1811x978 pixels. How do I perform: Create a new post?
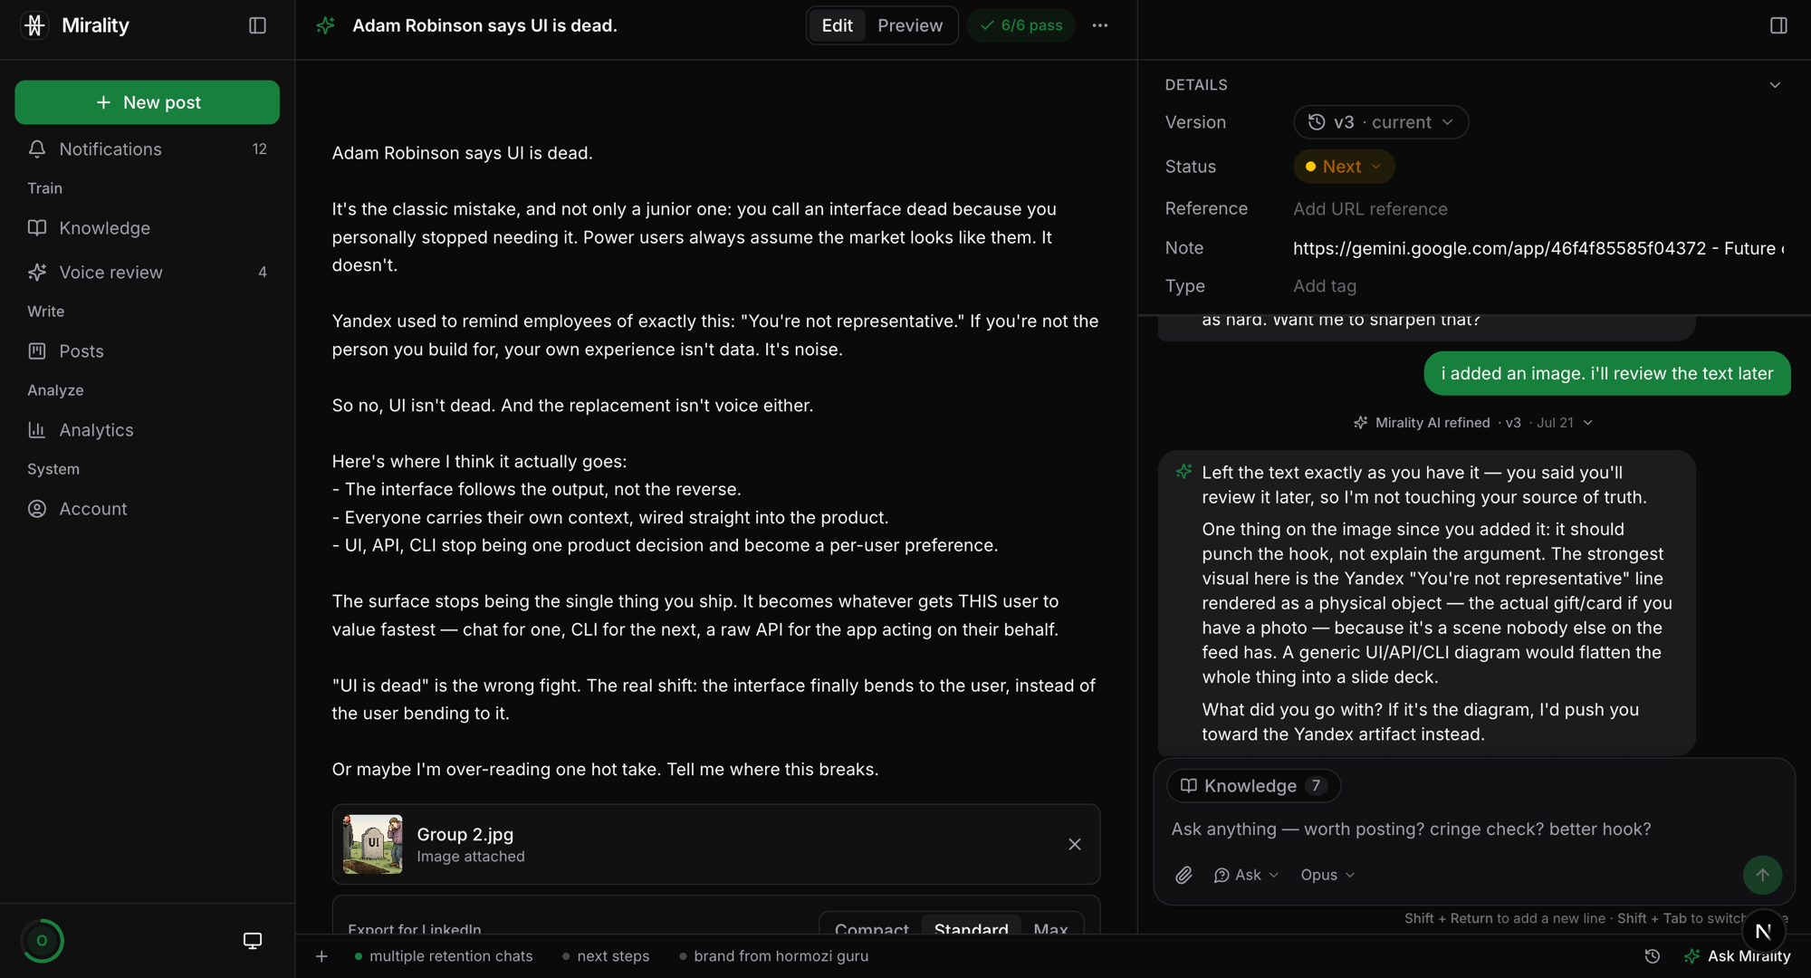coord(148,102)
